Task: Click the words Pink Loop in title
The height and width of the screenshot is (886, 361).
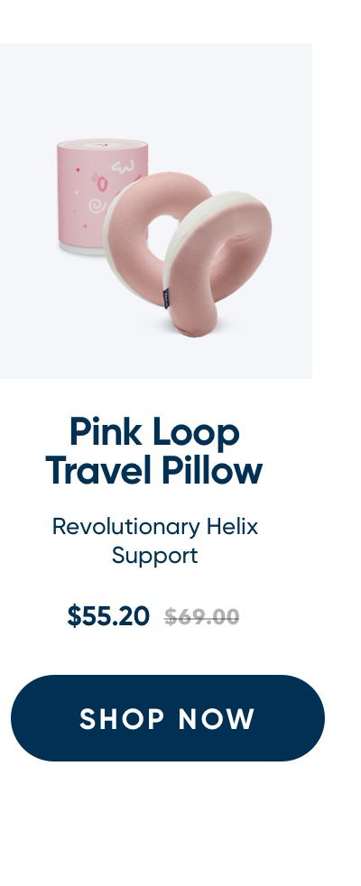Action: tap(154, 432)
